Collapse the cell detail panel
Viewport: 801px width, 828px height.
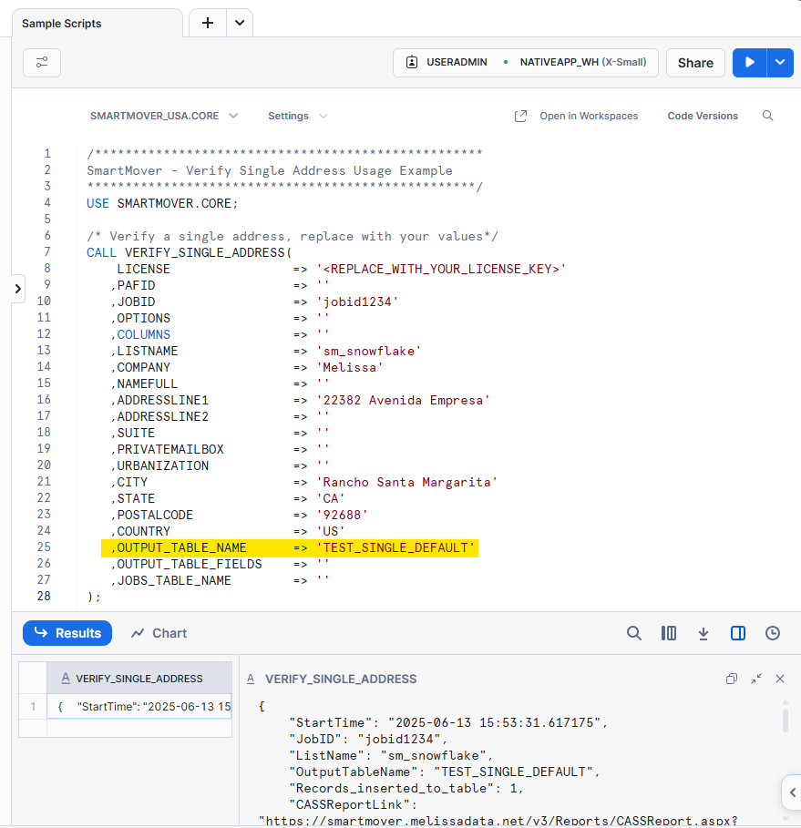(756, 679)
